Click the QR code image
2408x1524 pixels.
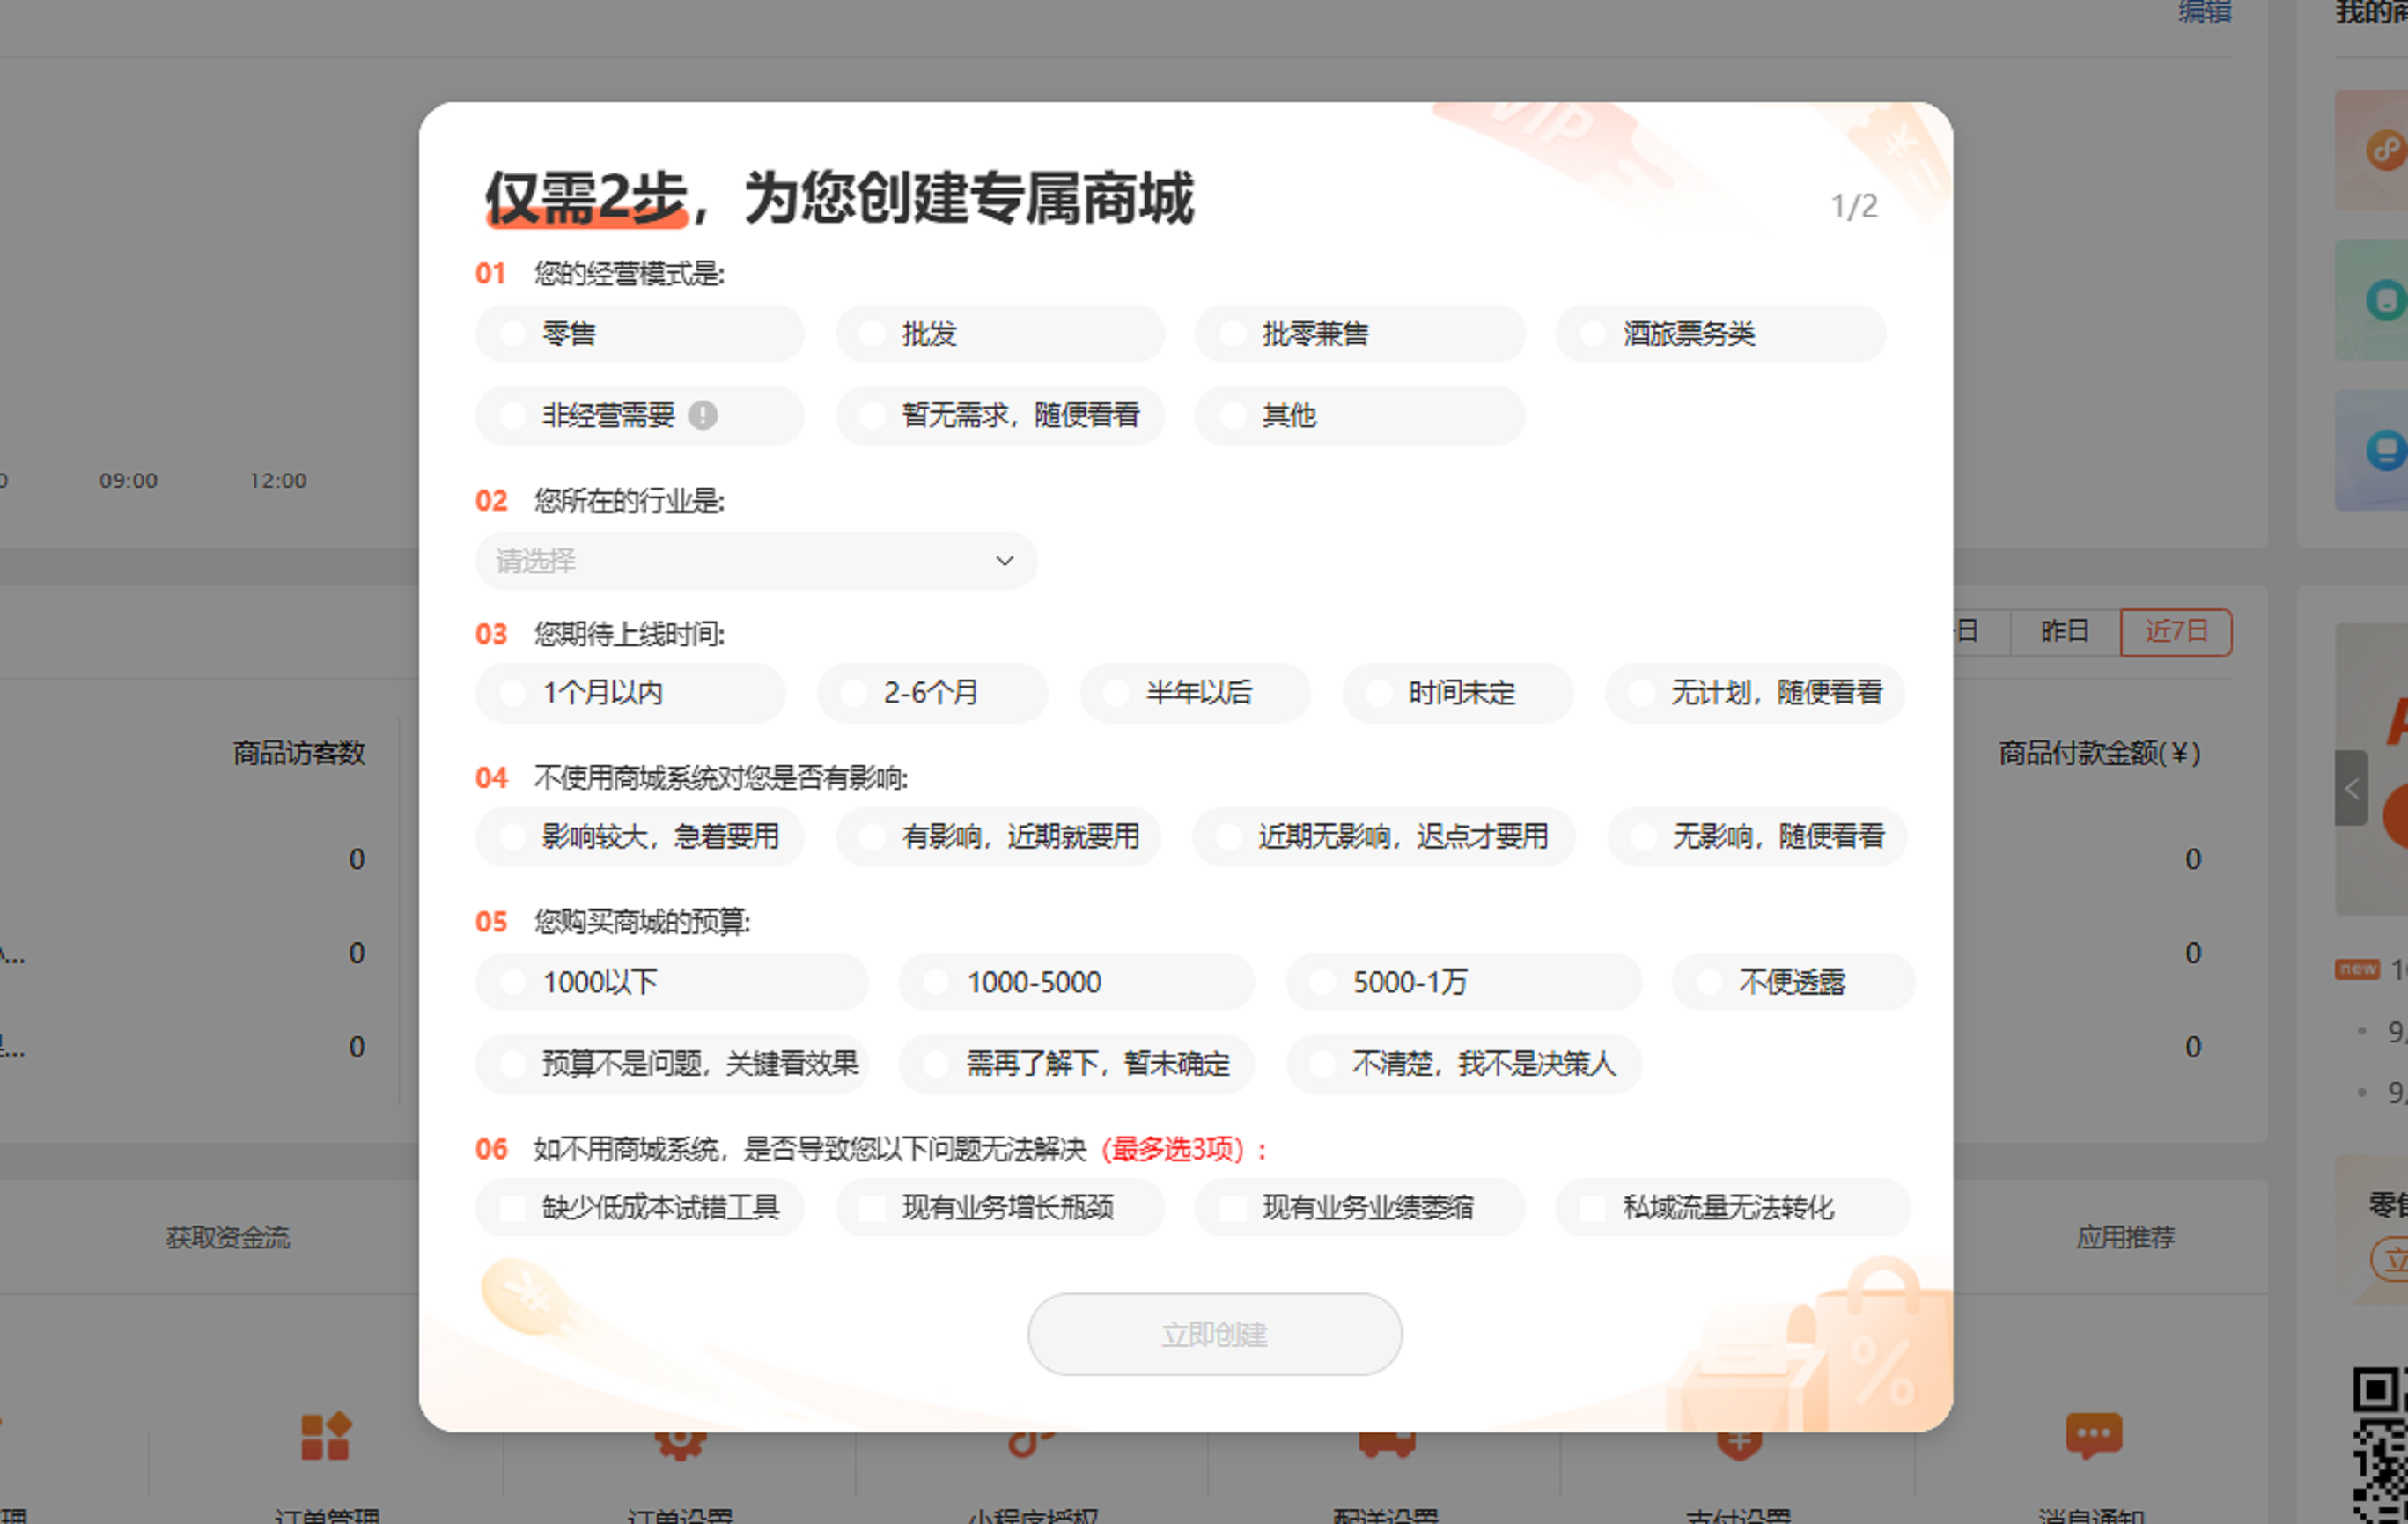tap(2380, 1445)
